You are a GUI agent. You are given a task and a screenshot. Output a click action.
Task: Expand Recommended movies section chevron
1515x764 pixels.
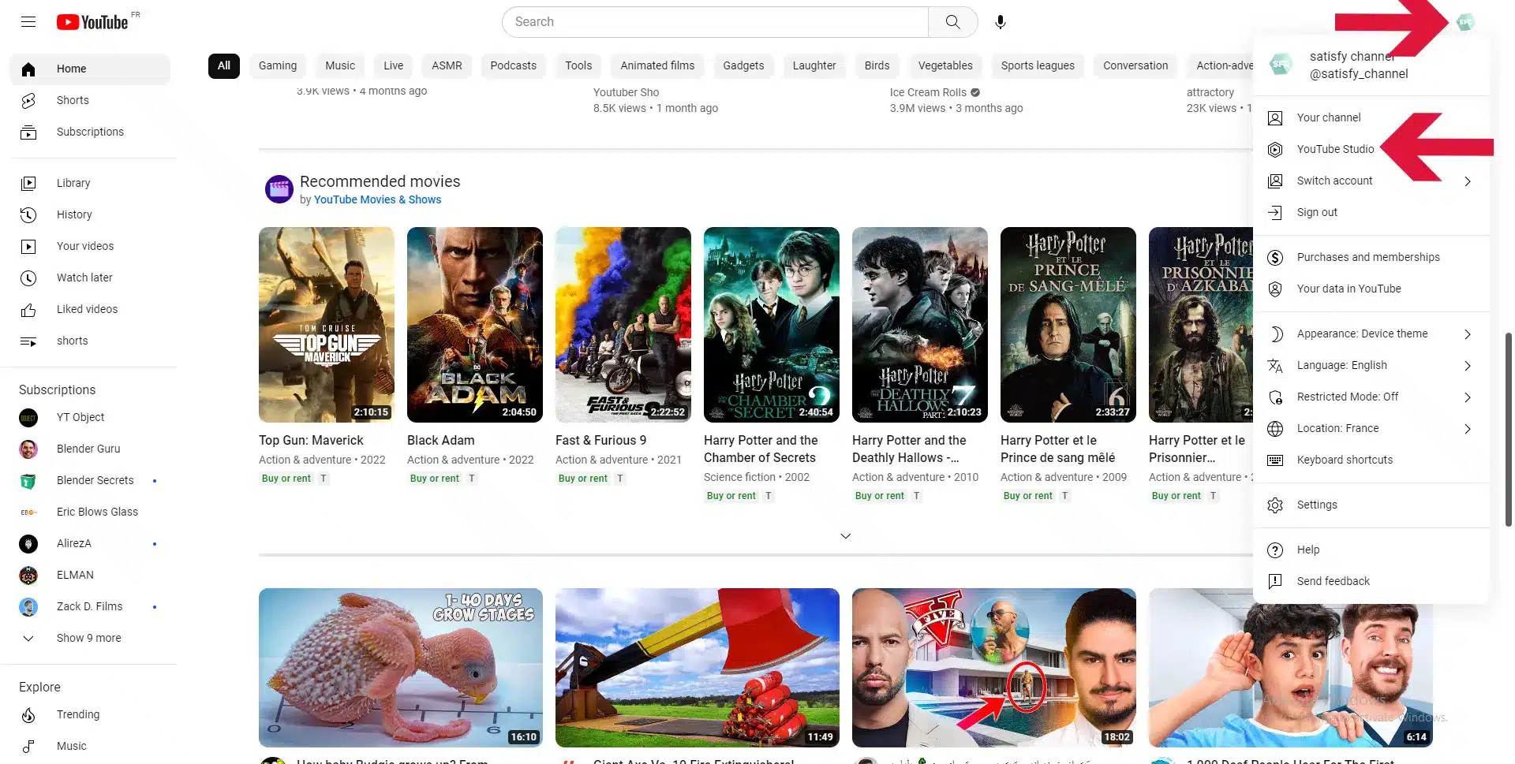click(845, 536)
